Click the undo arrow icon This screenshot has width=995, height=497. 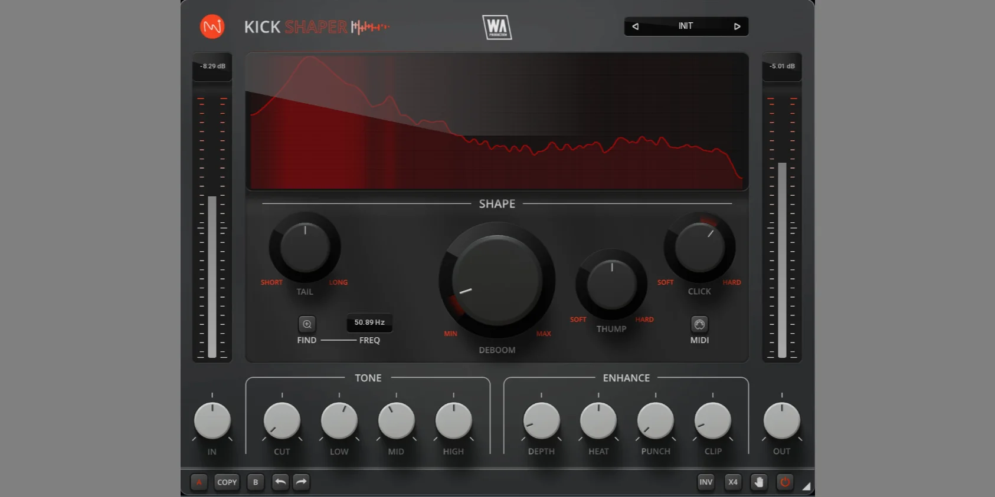tap(280, 482)
